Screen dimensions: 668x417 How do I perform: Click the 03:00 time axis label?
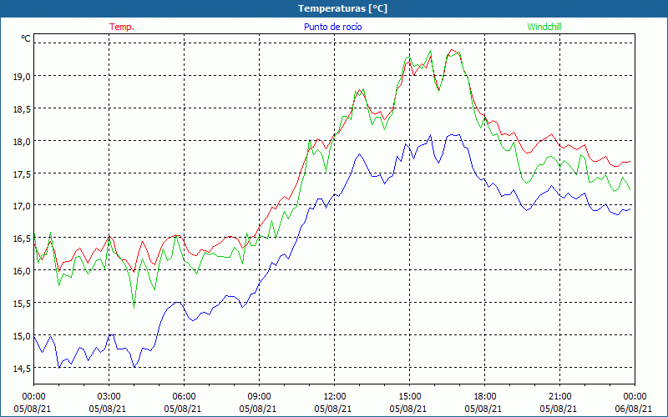pyautogui.click(x=109, y=397)
